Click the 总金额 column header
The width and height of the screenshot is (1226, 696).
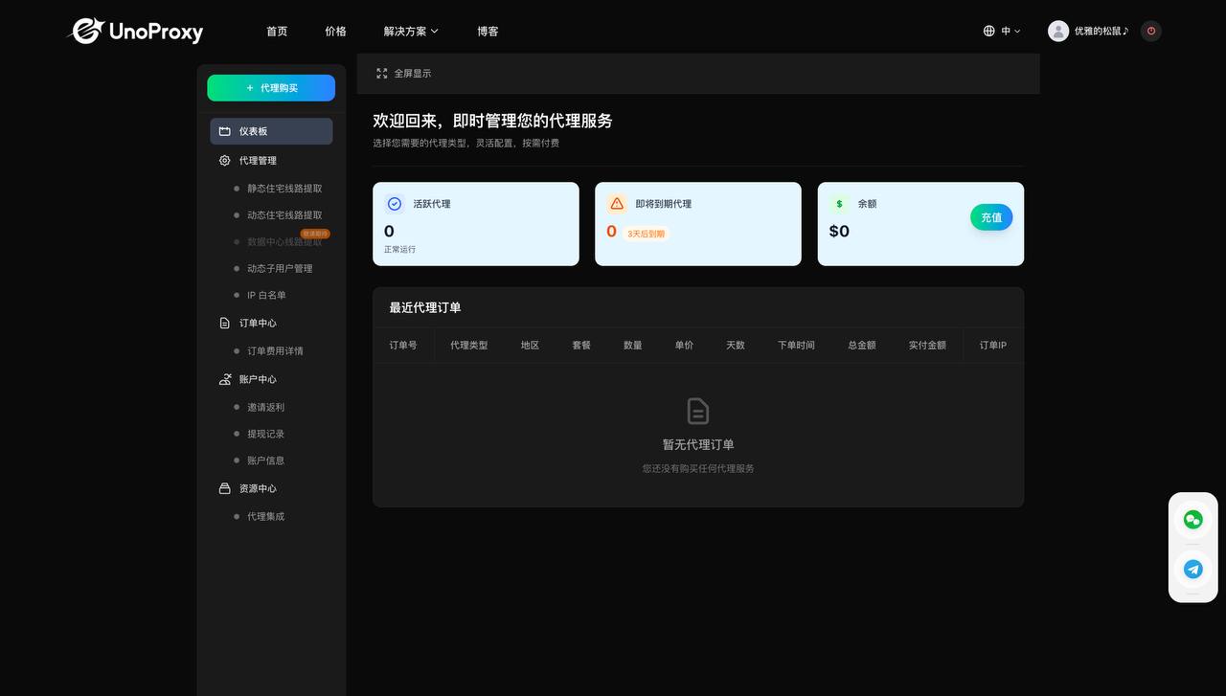click(x=862, y=346)
